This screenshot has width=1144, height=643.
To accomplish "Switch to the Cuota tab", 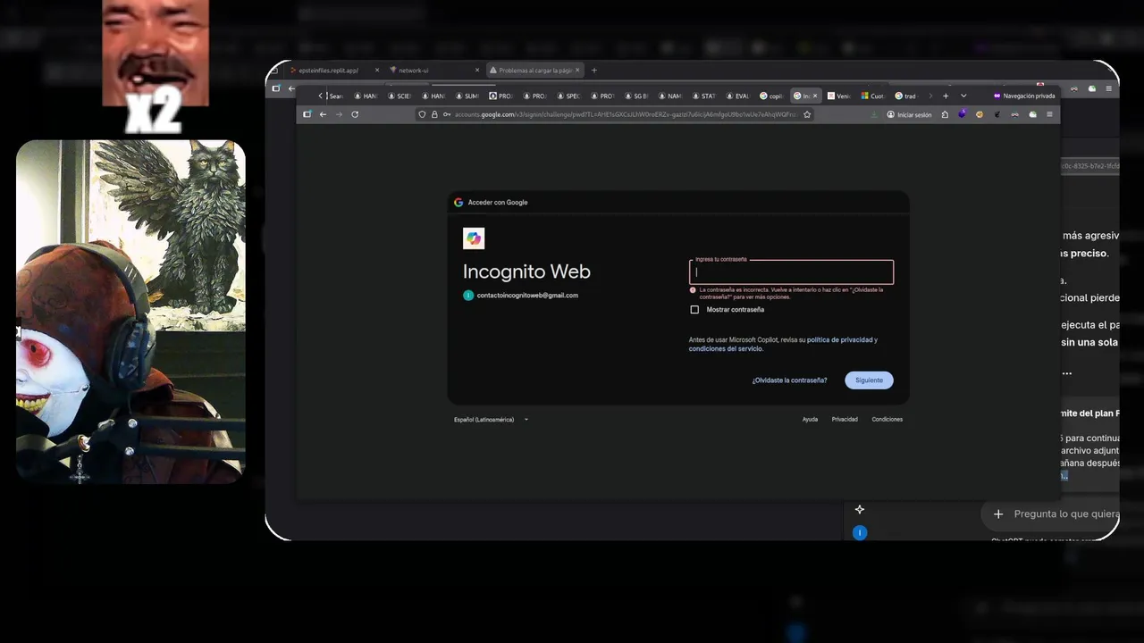I will coord(873,96).
